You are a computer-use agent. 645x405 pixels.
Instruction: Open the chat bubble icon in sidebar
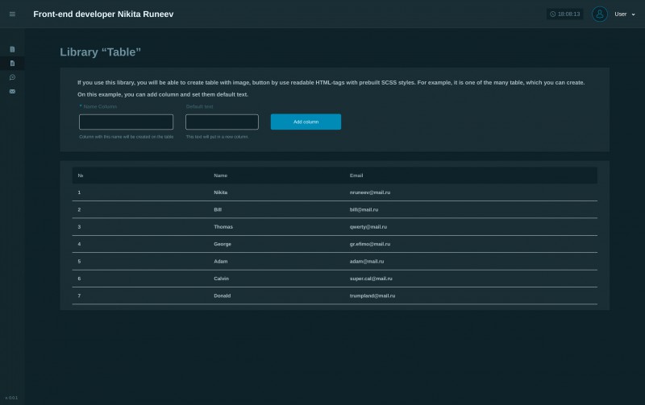12,77
